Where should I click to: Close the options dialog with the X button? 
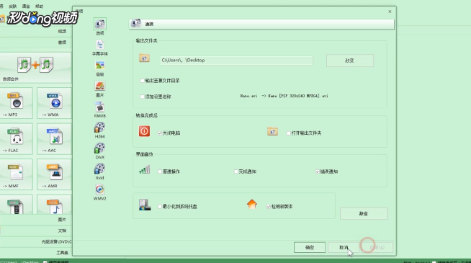(x=390, y=12)
